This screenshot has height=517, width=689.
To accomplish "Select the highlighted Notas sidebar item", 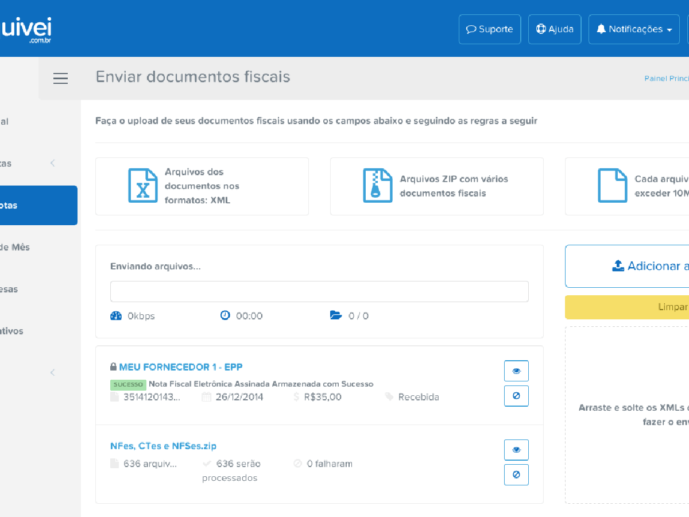I will 34,205.
